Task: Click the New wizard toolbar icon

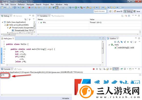Action: click(2, 7)
